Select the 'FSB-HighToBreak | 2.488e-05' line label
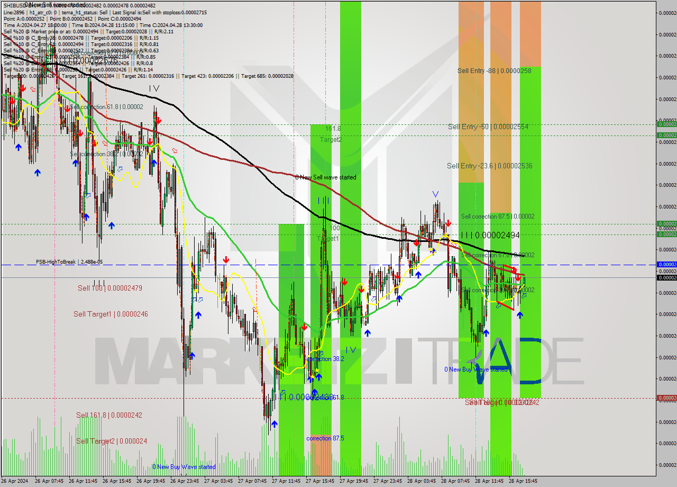This screenshot has width=677, height=487. (x=69, y=262)
